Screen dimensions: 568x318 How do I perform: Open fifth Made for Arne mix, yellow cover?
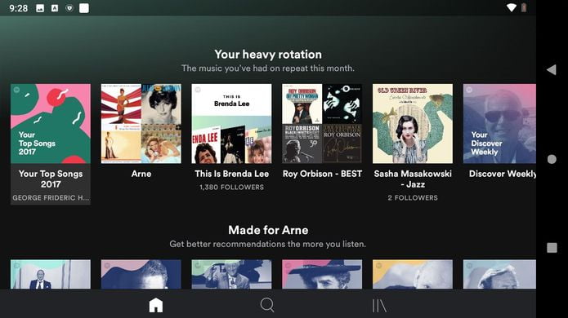coord(413,274)
